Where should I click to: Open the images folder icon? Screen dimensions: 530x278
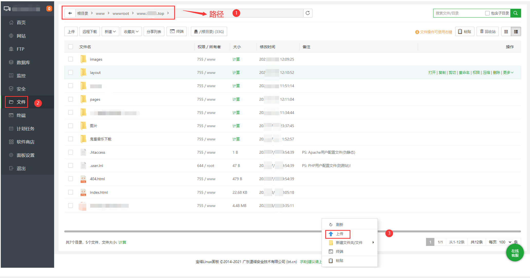83,59
